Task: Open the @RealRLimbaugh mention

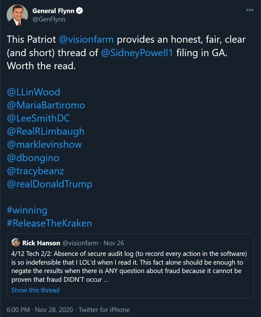Action: pos(46,131)
